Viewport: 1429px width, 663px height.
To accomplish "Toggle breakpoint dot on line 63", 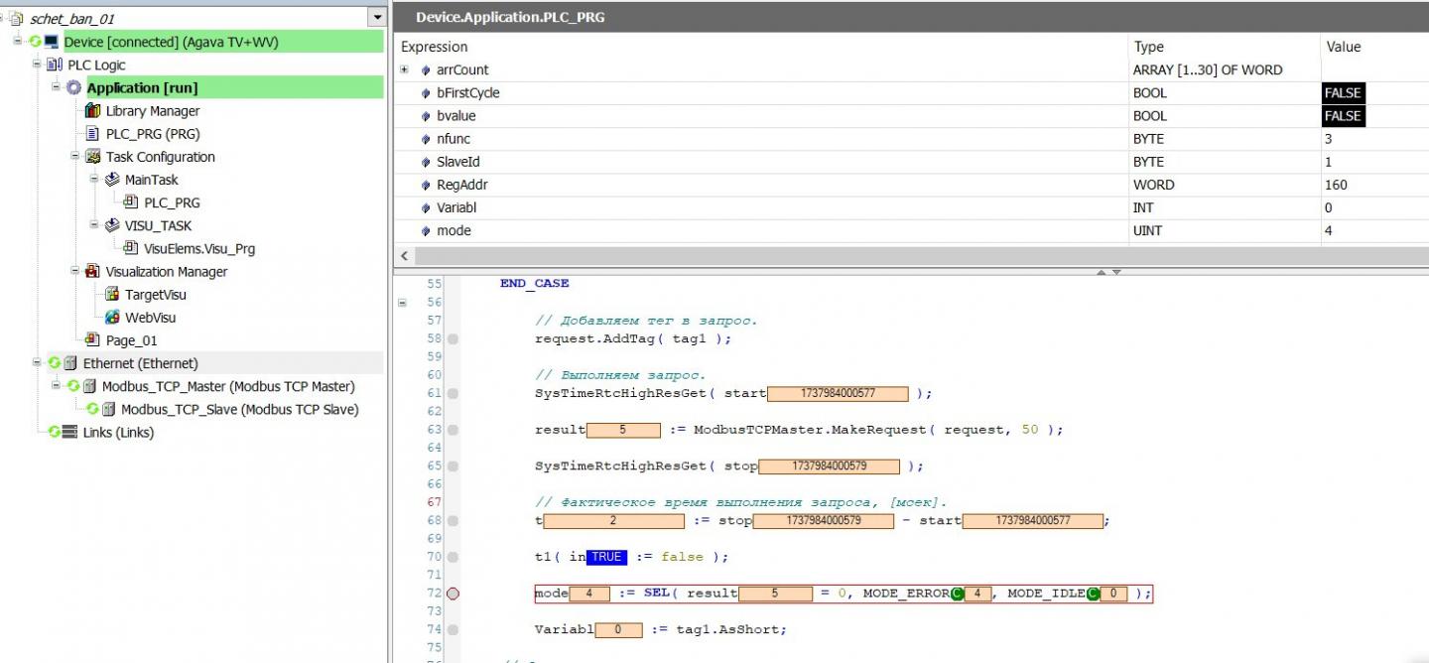I will pyautogui.click(x=454, y=430).
